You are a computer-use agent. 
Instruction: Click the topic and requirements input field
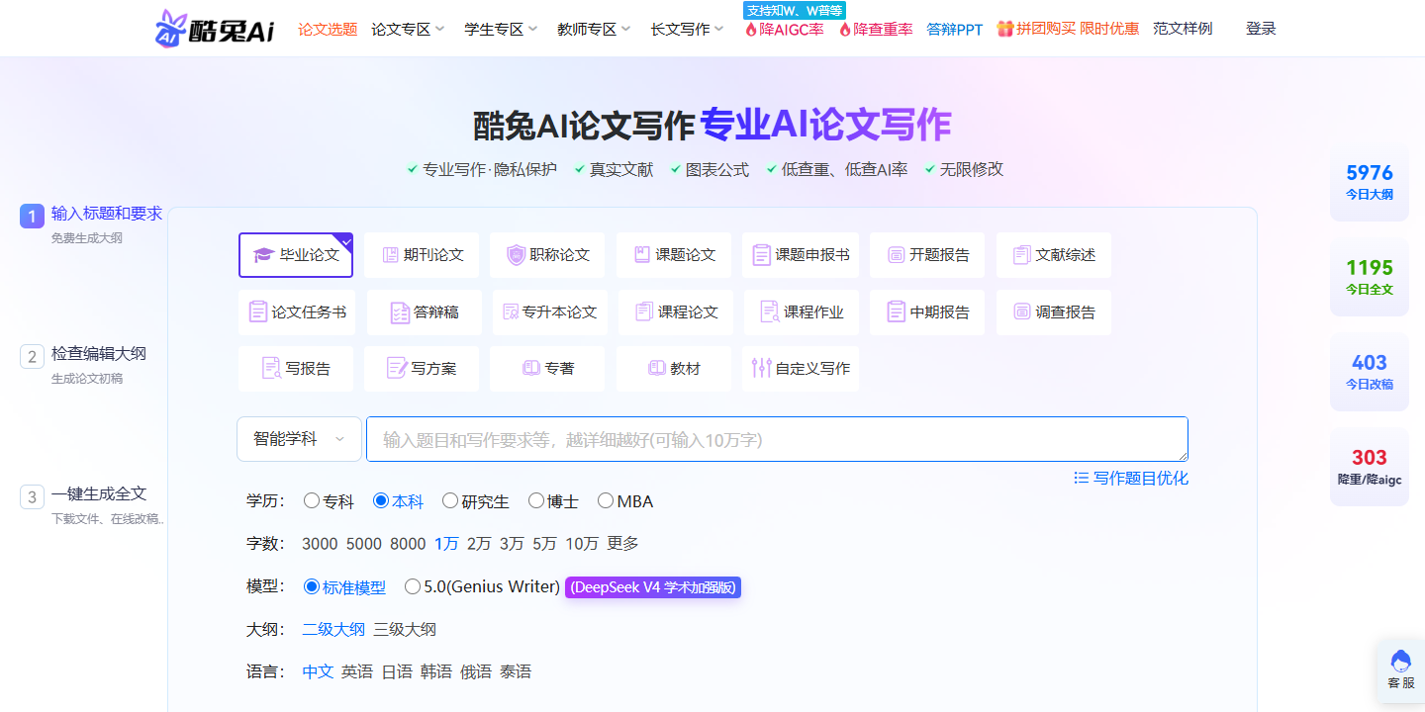[777, 439]
